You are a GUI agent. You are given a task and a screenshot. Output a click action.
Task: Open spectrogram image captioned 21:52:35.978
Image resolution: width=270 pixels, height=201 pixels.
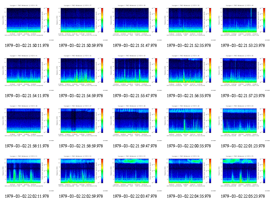click(x=189, y=22)
